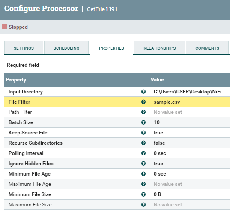The image size is (230, 212).
Task: Select the Maximum File Size property name
Action: 30,205
